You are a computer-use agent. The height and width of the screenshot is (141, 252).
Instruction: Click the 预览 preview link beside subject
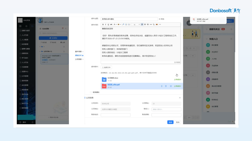point(162,19)
